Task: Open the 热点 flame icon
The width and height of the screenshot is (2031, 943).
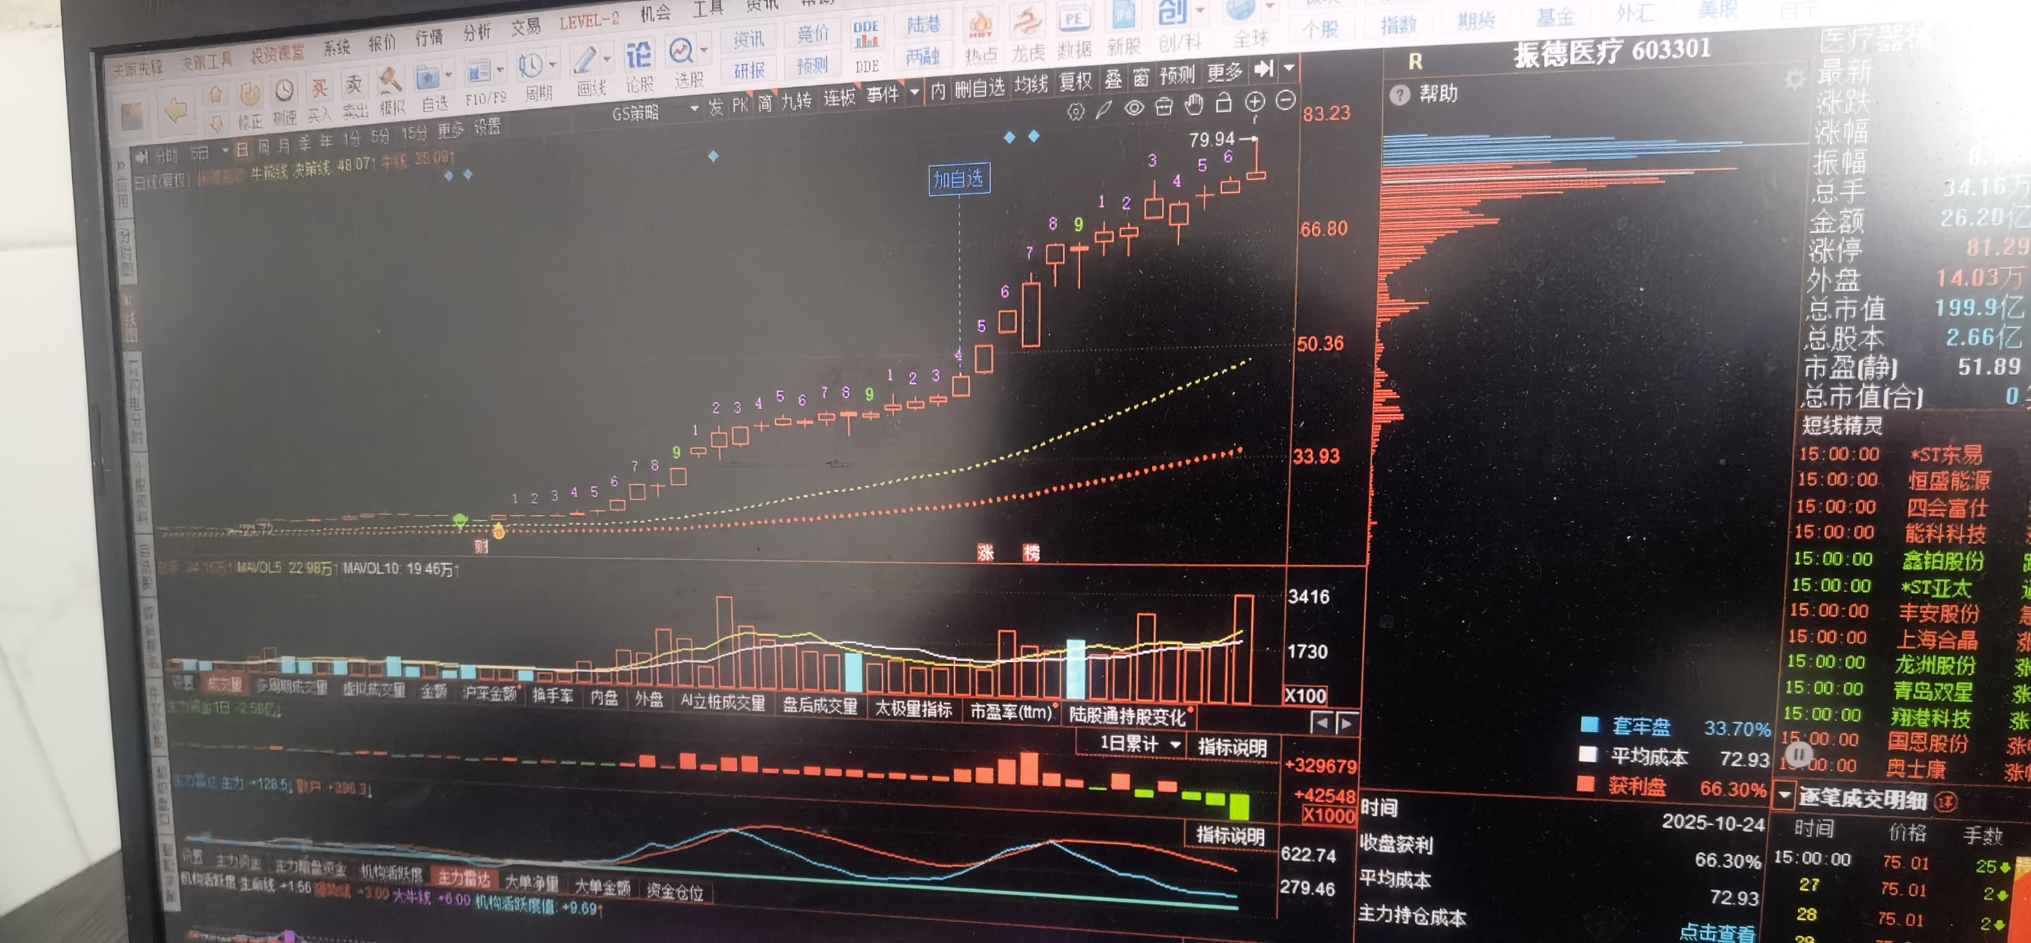Action: tap(980, 26)
